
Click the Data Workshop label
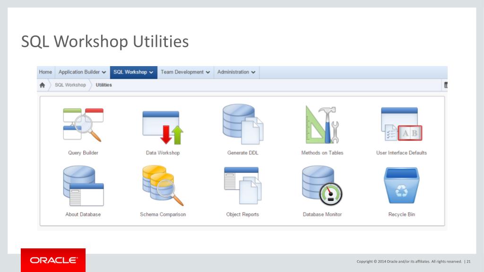(x=163, y=153)
